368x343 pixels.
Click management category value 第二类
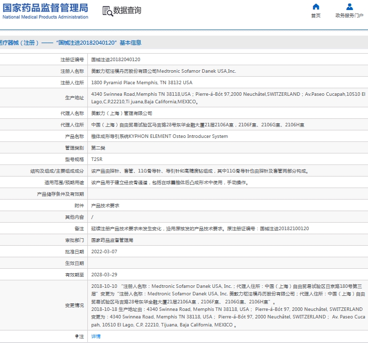point(98,148)
